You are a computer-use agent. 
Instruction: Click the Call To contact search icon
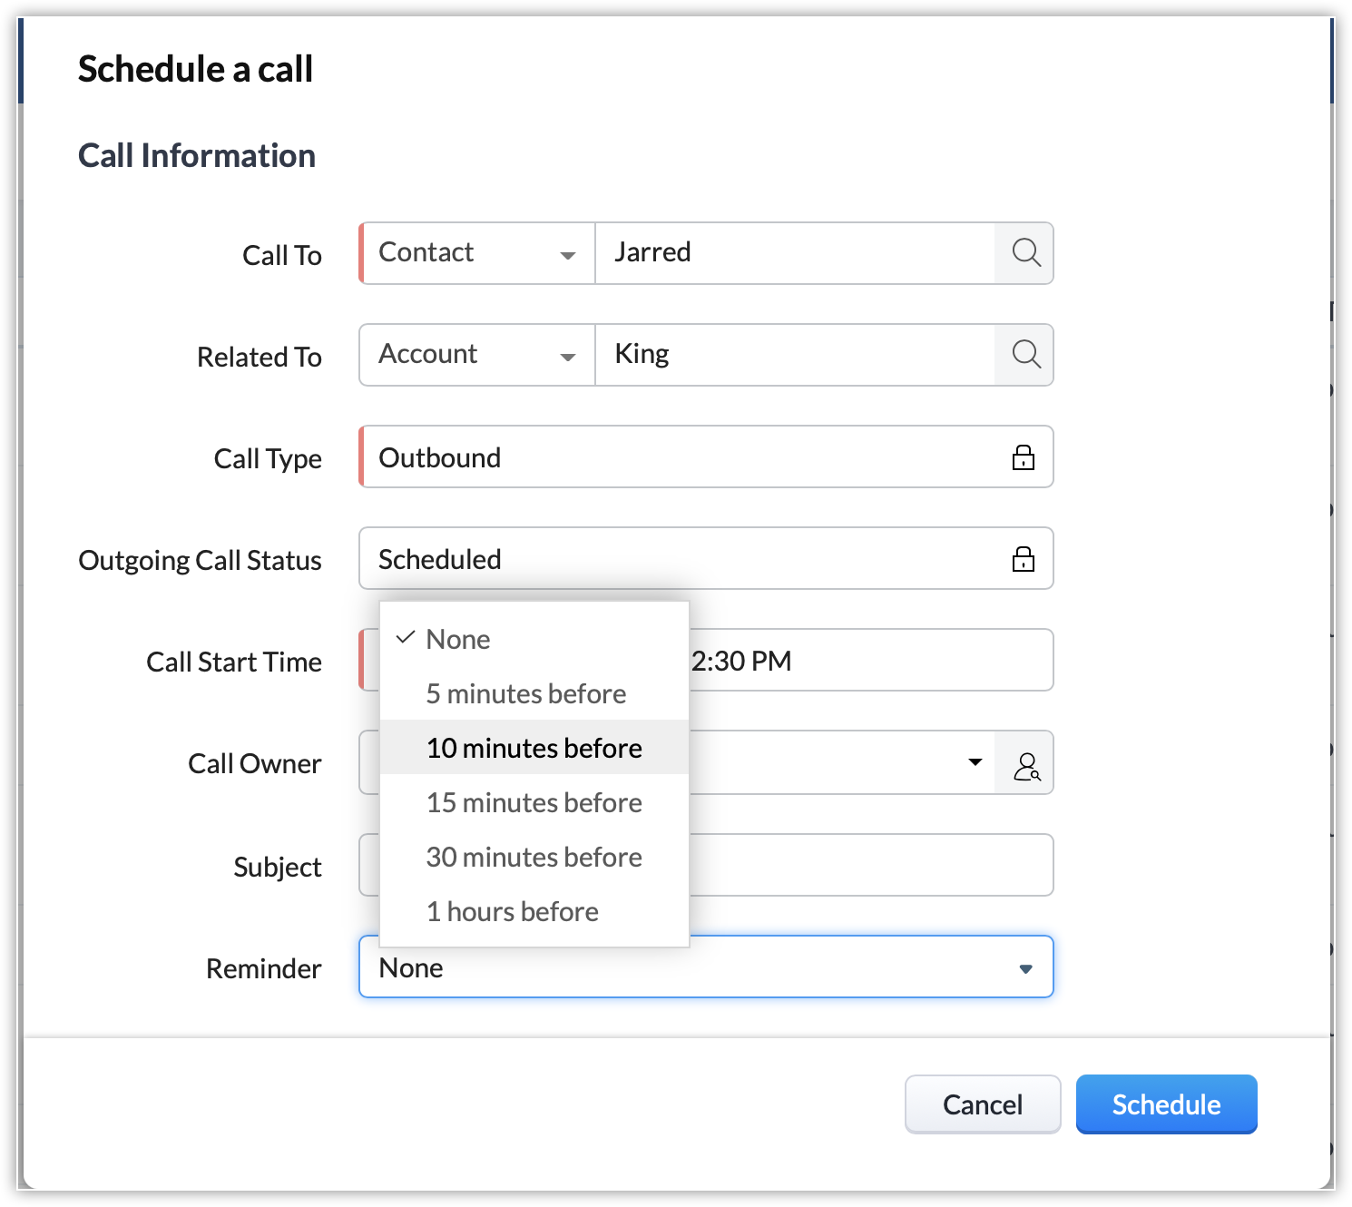[x=1025, y=253]
